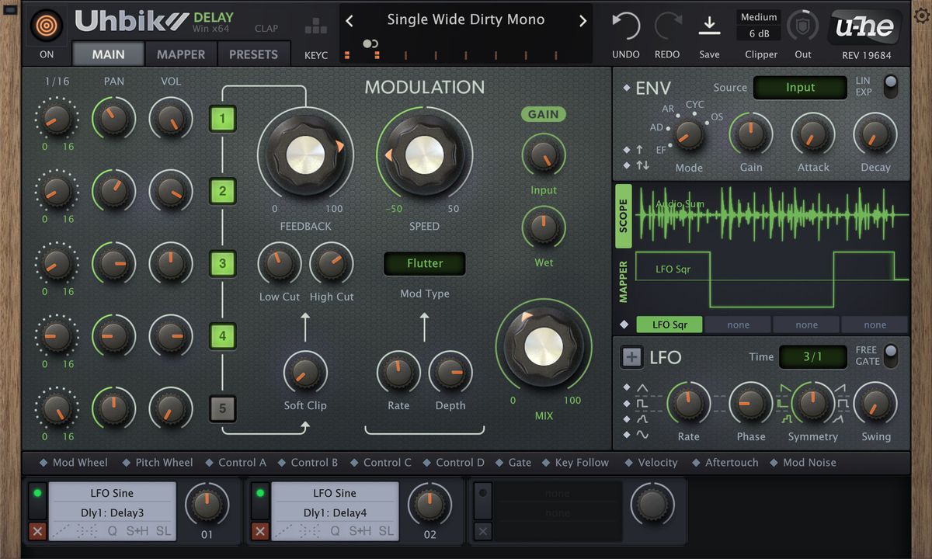Remove modulation slot 01 with red X

[37, 531]
